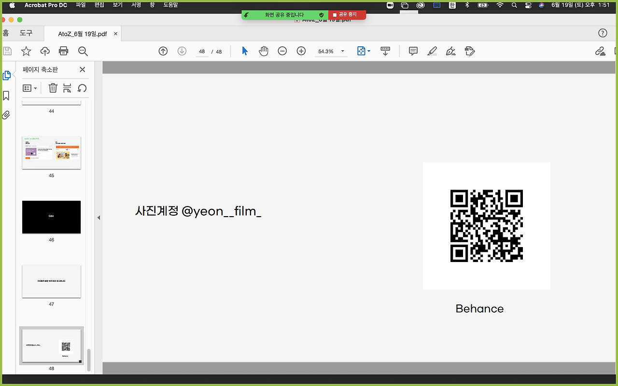Viewport: 618px width, 386px height.
Task: Upload the file to Document Cloud
Action: pyautogui.click(x=45, y=51)
